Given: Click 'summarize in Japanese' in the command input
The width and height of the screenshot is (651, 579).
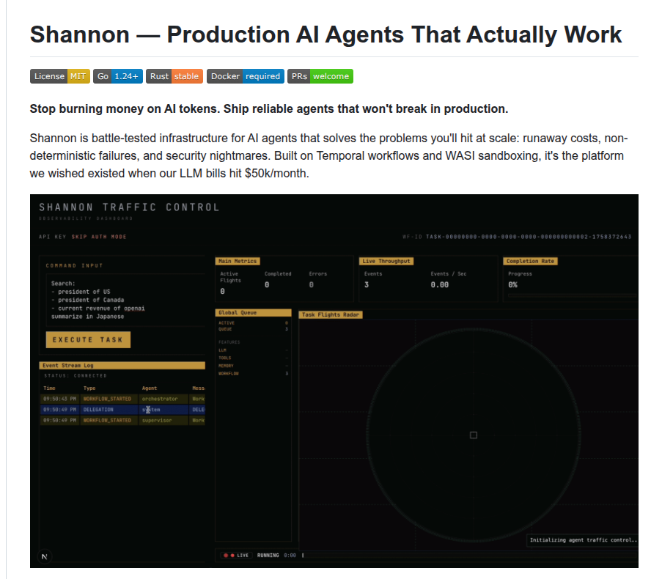Looking at the screenshot, I should (x=87, y=317).
